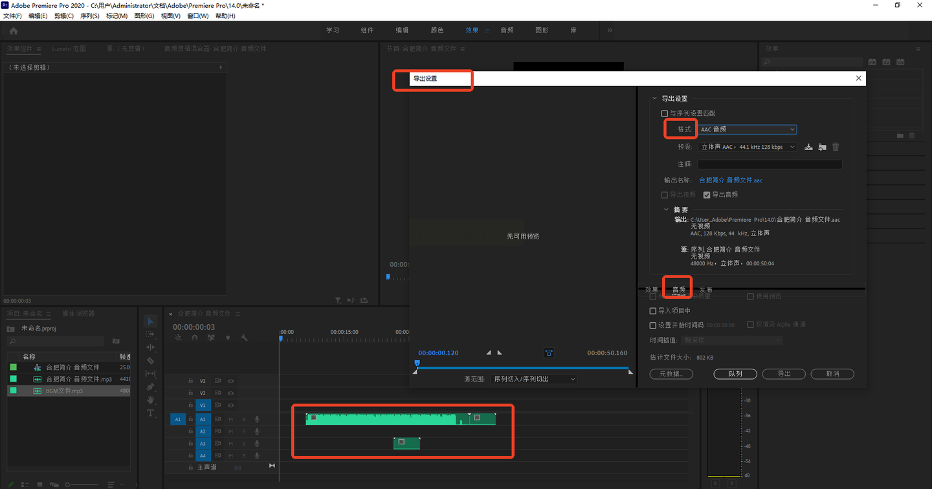
Task: Open the 预设 preset dropdown
Action: [x=747, y=147]
